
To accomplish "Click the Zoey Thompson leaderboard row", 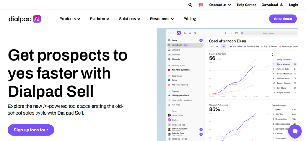I will point(285,59).
